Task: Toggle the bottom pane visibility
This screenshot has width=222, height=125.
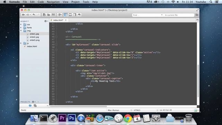Action: pyautogui.click(x=70, y=15)
